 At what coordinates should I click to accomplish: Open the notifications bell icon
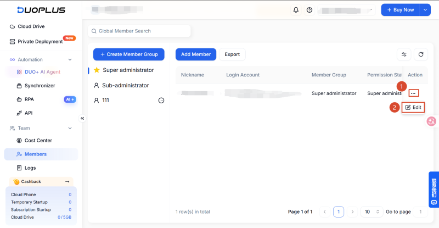click(296, 10)
